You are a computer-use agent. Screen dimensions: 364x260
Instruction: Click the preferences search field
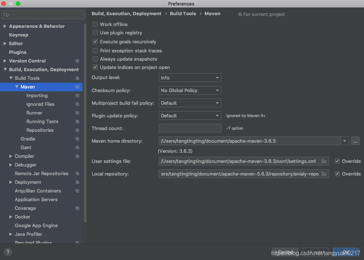click(43, 15)
